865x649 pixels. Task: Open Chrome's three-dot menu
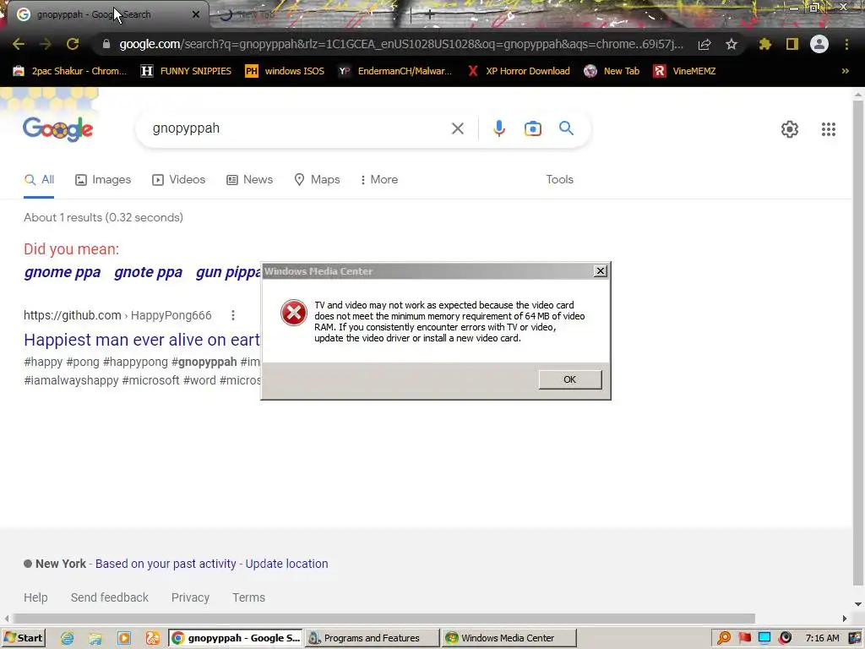click(846, 44)
